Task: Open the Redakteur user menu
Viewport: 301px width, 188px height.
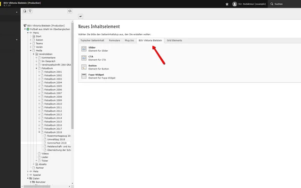Action: pos(251,4)
